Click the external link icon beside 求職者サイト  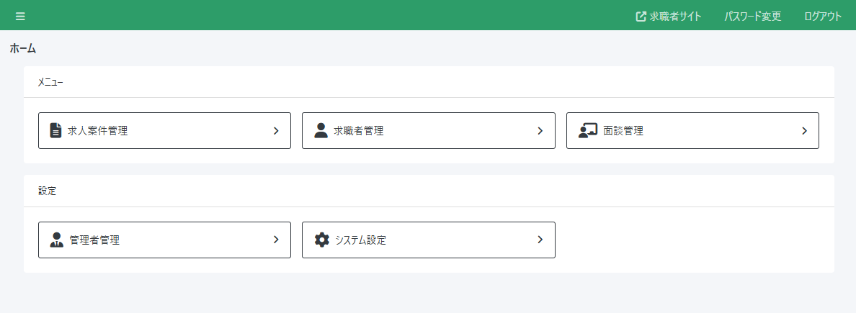641,17
